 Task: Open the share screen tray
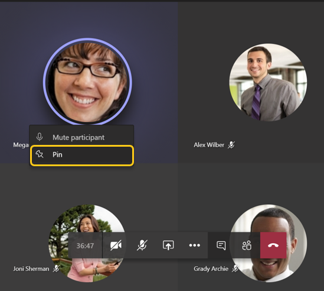click(x=168, y=245)
